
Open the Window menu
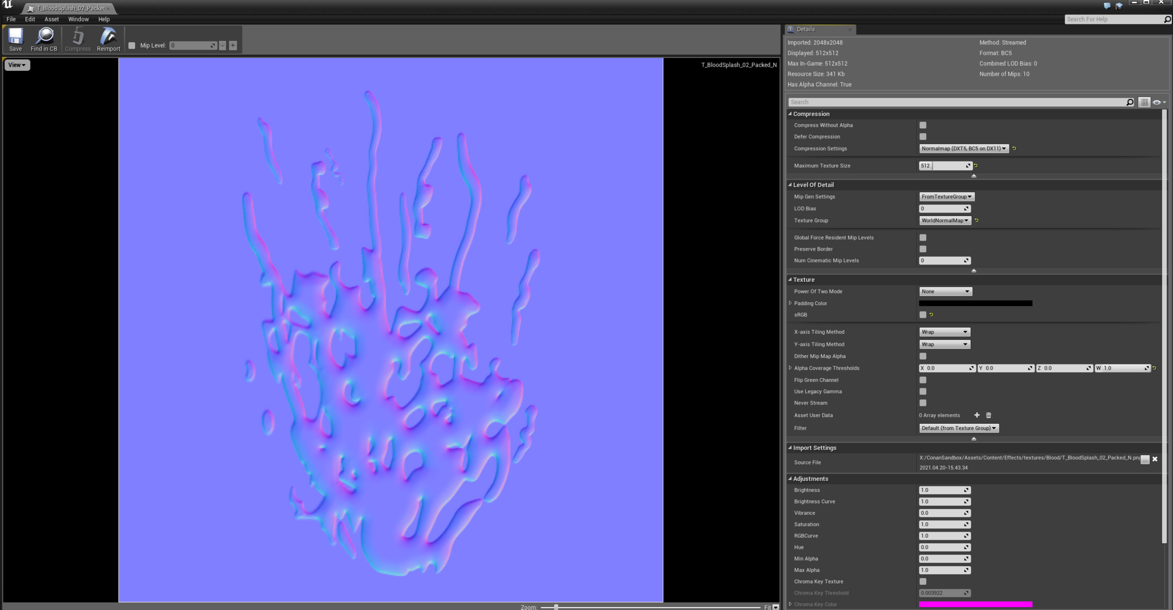pos(78,19)
